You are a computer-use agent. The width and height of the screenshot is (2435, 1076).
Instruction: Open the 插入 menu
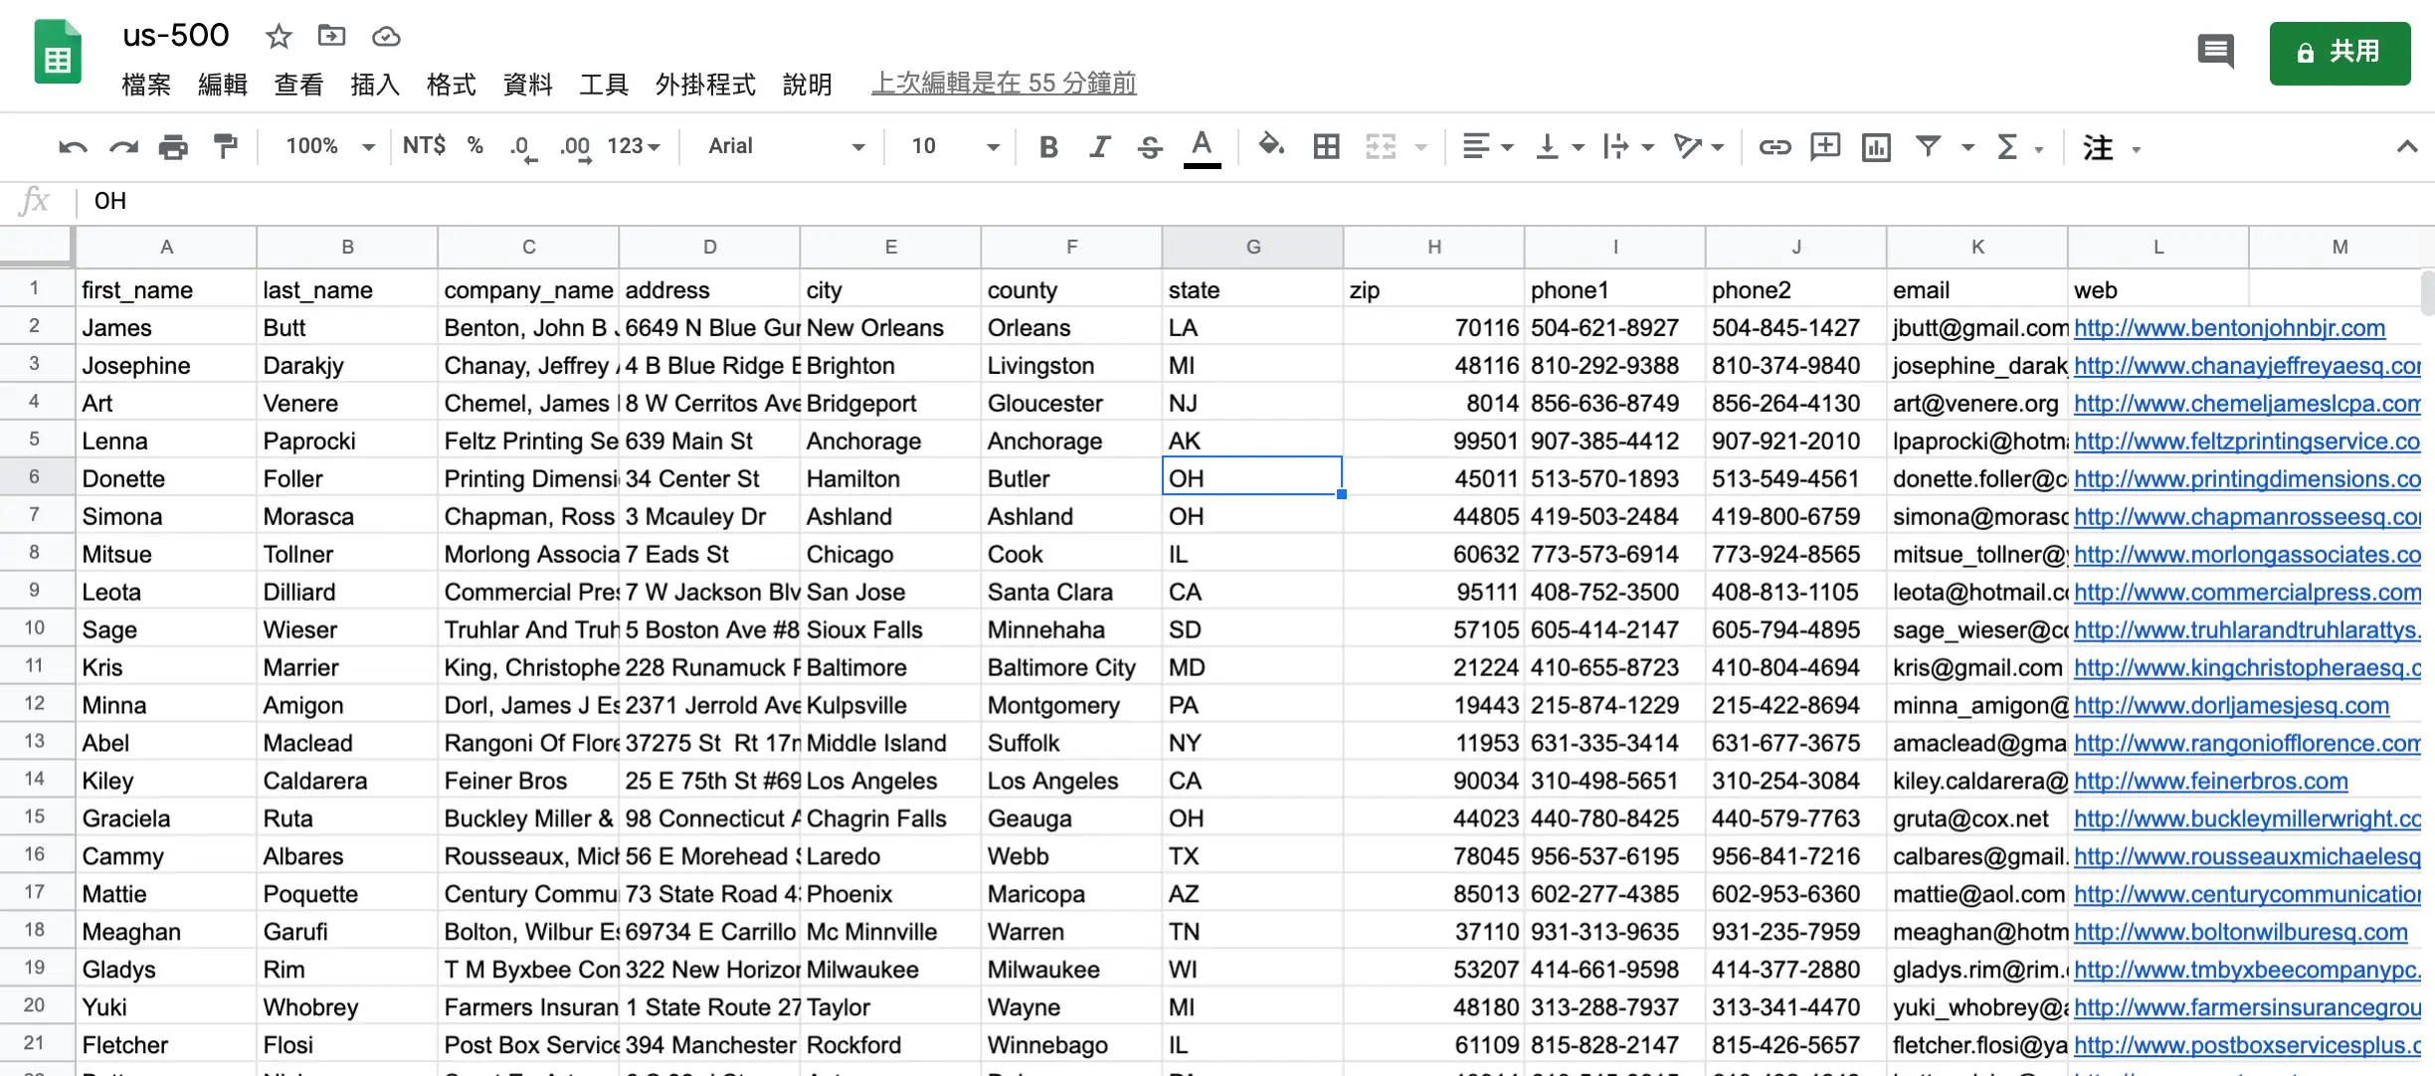pyautogui.click(x=374, y=85)
